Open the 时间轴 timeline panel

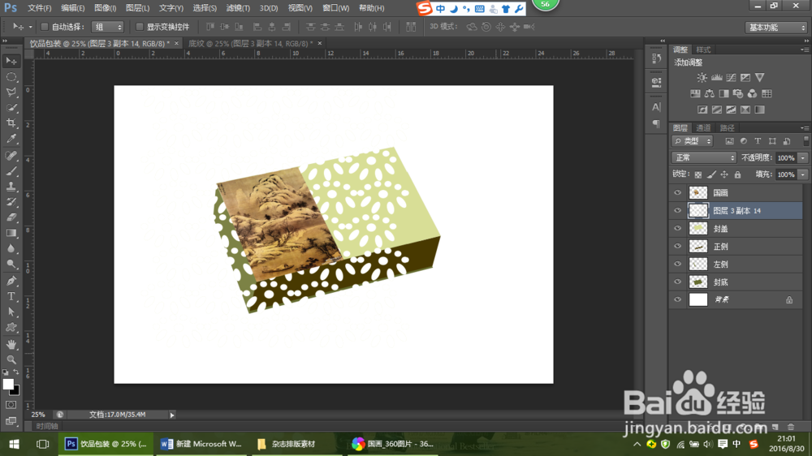[47, 426]
